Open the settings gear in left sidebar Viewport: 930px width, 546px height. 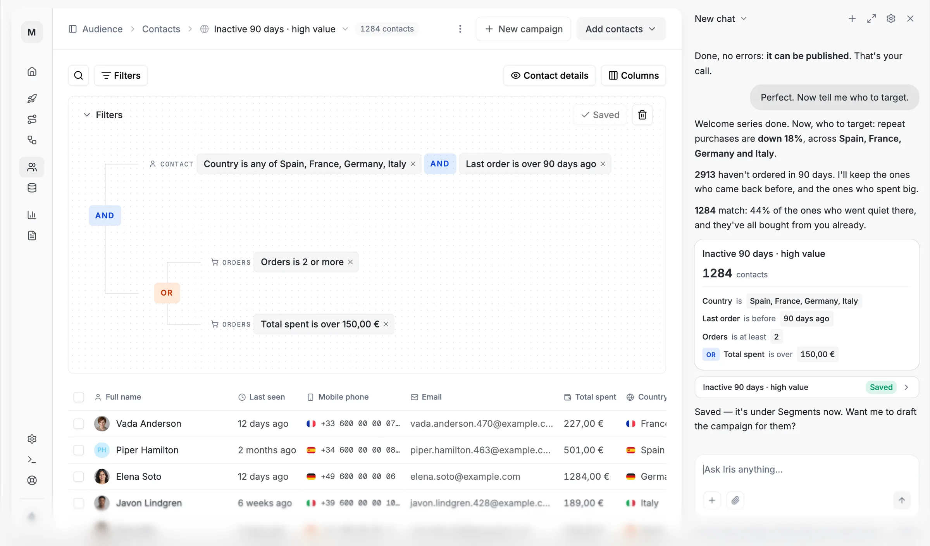click(32, 439)
